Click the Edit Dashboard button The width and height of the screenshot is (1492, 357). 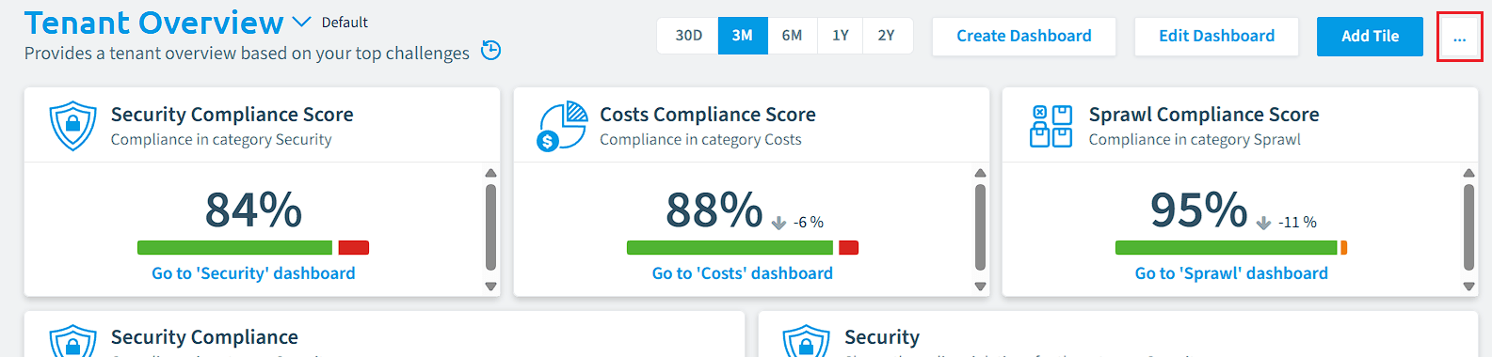[1216, 36]
